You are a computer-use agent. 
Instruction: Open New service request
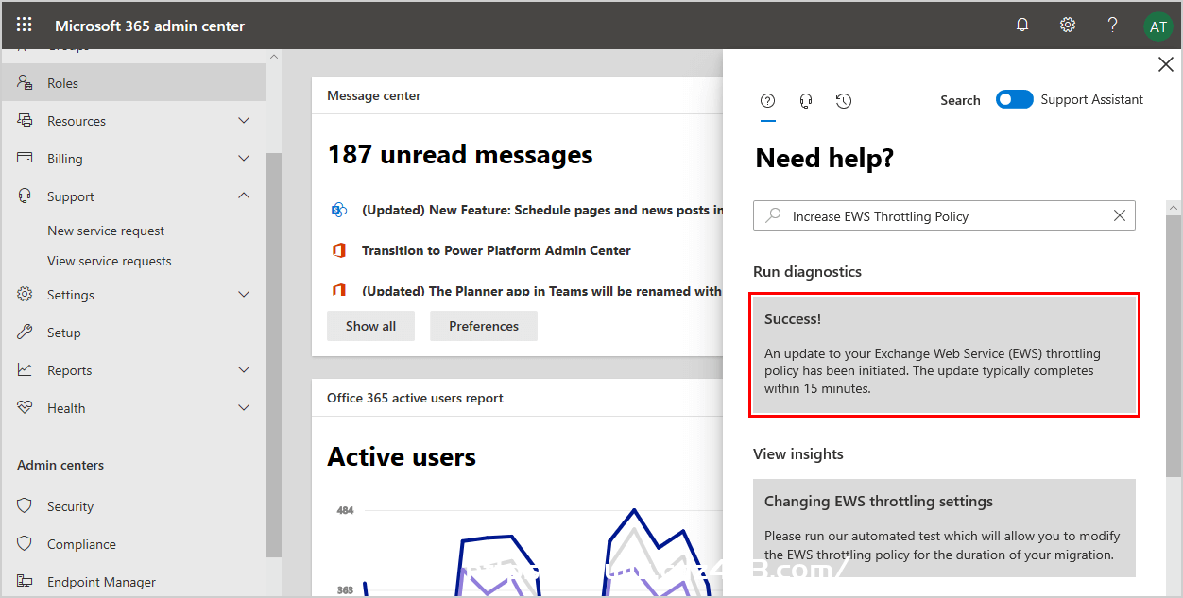pos(106,231)
